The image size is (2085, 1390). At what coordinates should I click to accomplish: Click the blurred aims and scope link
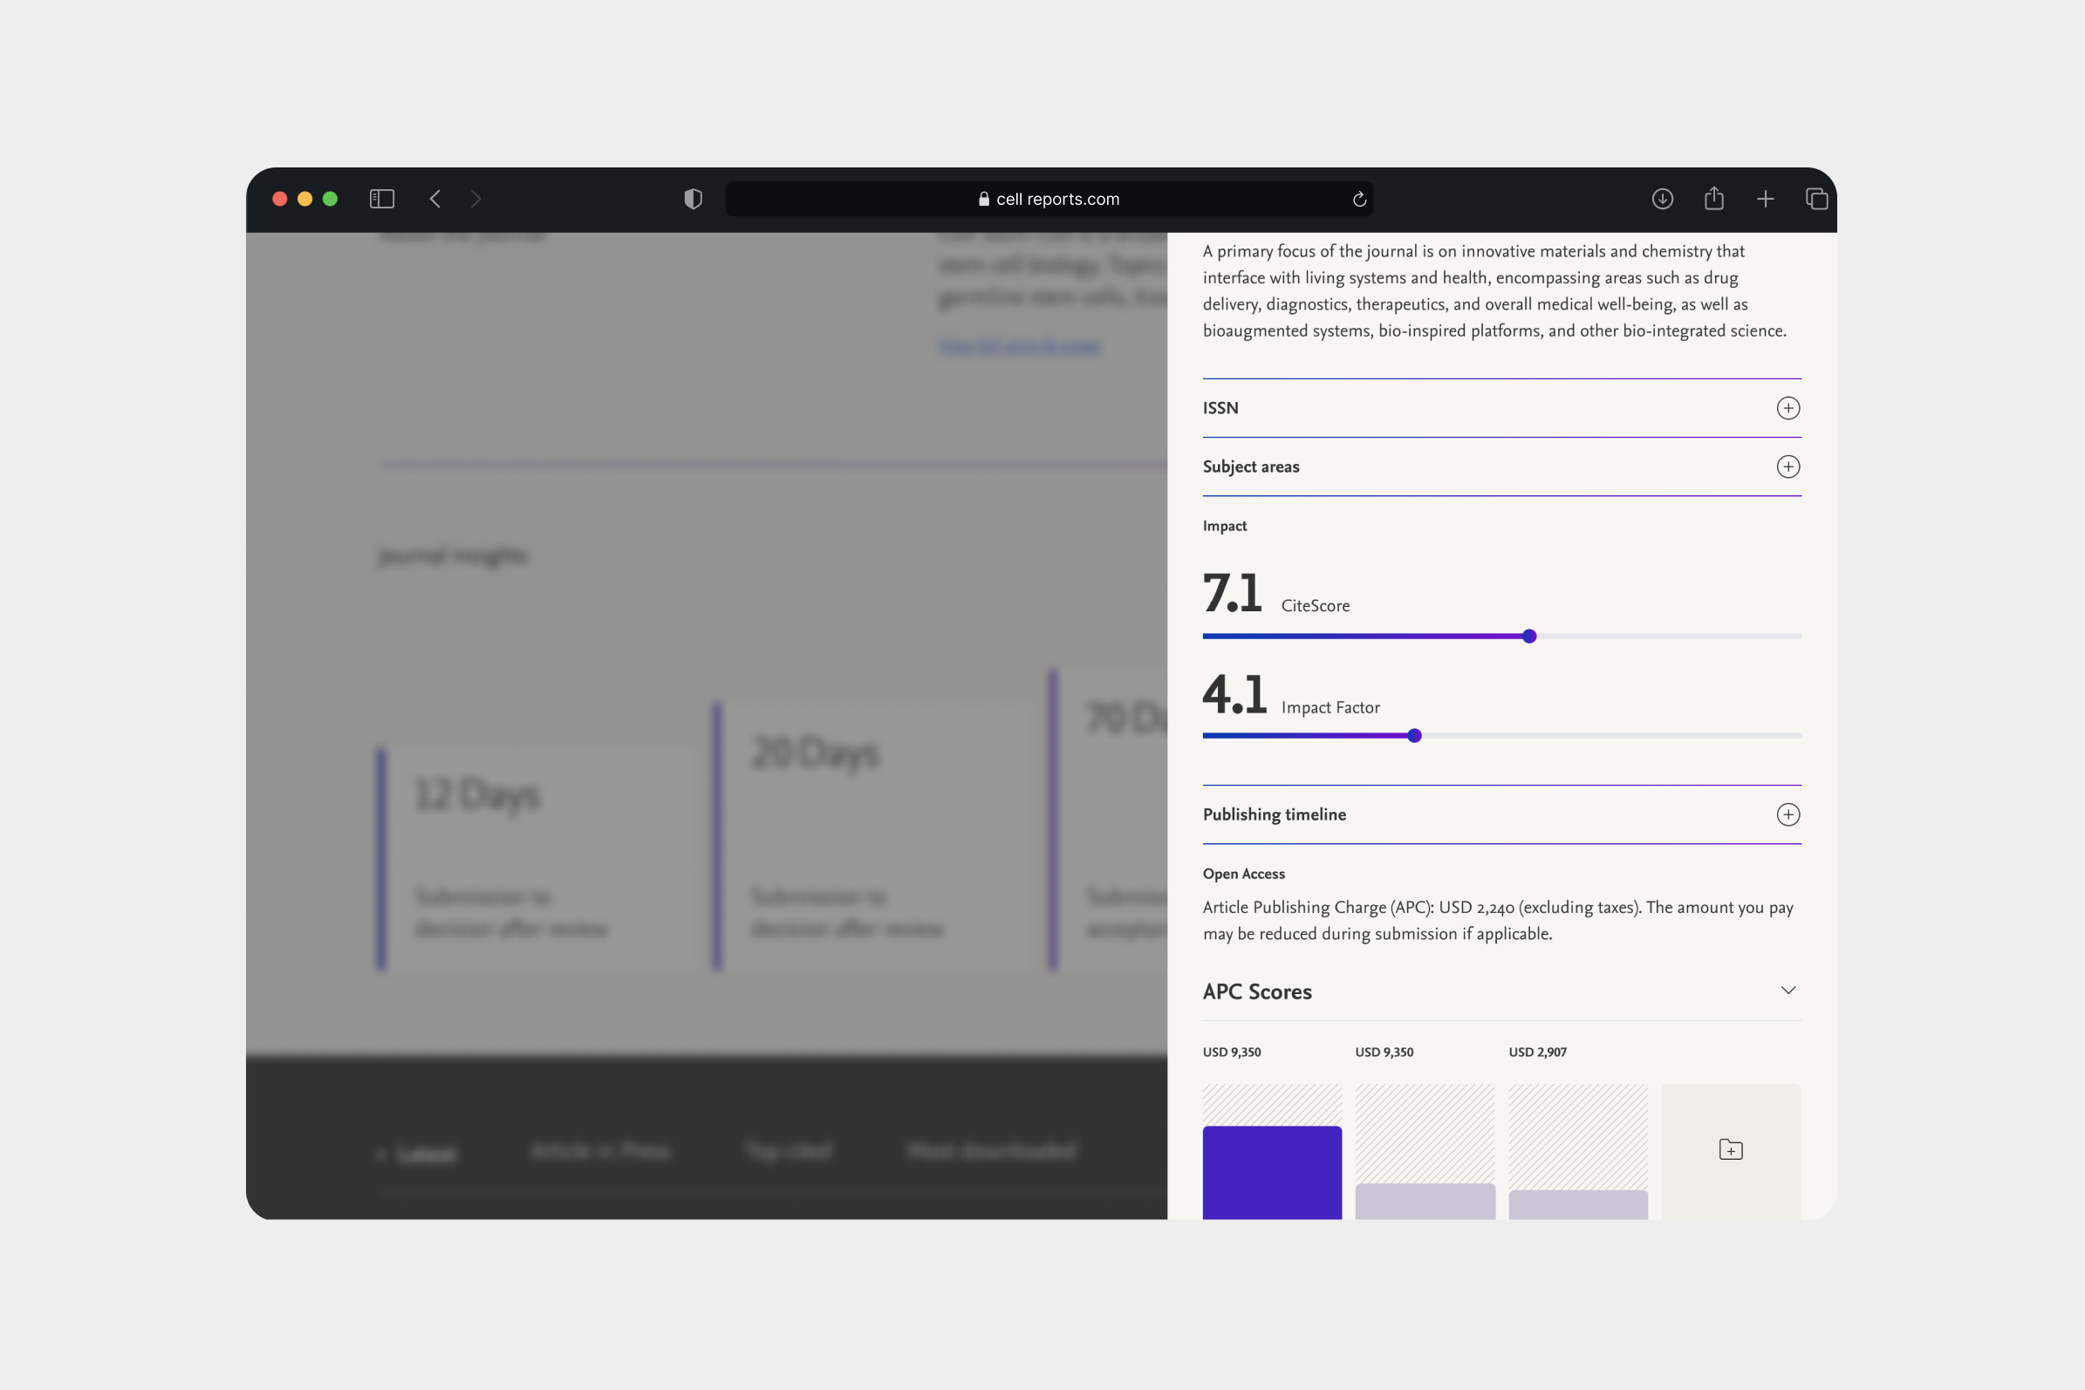(x=1020, y=345)
